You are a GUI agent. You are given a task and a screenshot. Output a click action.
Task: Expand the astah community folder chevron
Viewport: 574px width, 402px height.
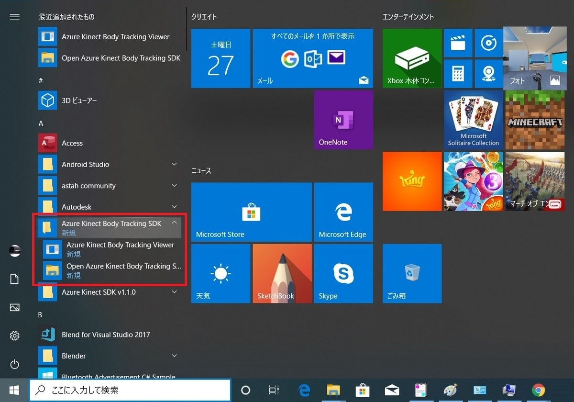point(174,186)
